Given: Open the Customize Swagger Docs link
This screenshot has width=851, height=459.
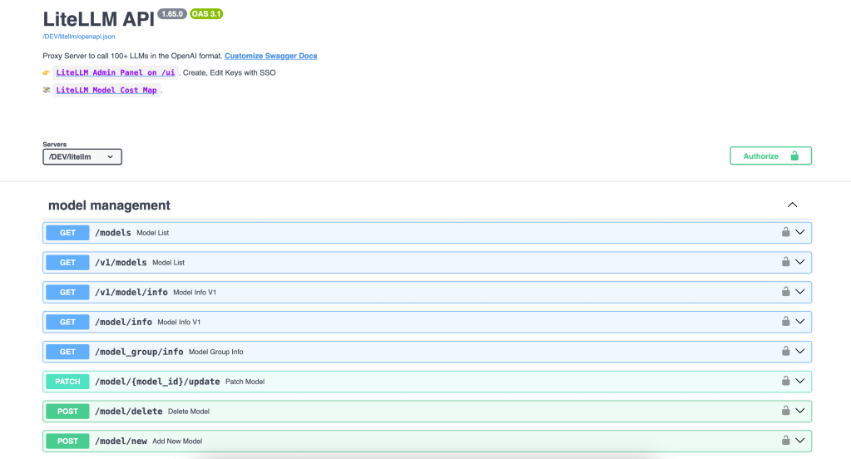Looking at the screenshot, I should 270,56.
